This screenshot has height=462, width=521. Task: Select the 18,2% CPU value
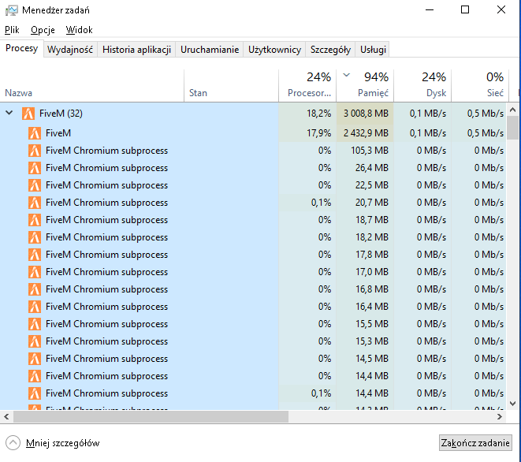click(x=318, y=114)
